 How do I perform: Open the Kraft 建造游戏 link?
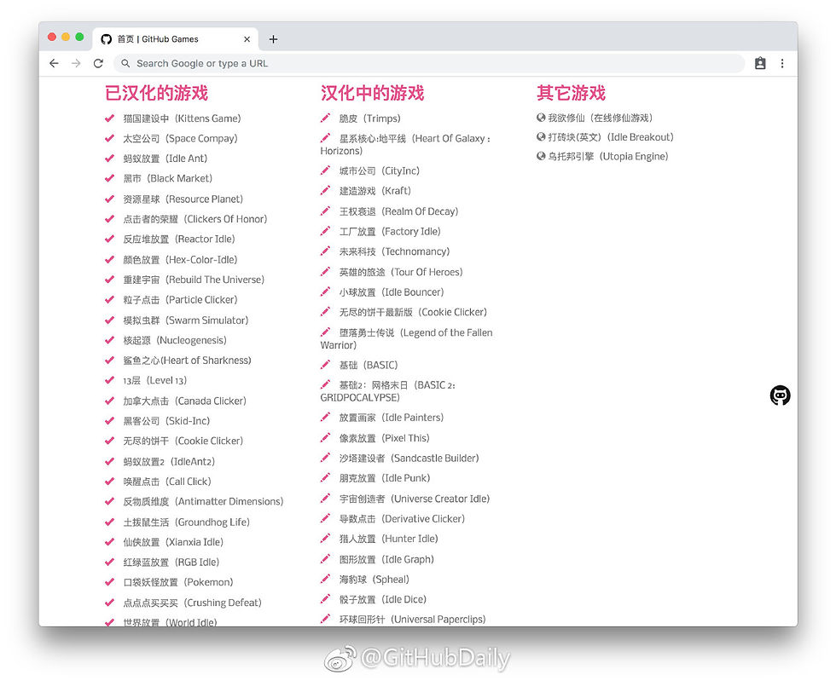(375, 191)
